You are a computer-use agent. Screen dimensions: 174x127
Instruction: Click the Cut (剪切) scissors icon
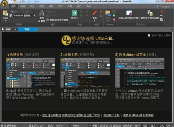(x=23, y=11)
